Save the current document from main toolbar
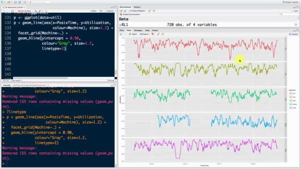Image resolution: width=301 pixels, height=169 pixels. 16,2
